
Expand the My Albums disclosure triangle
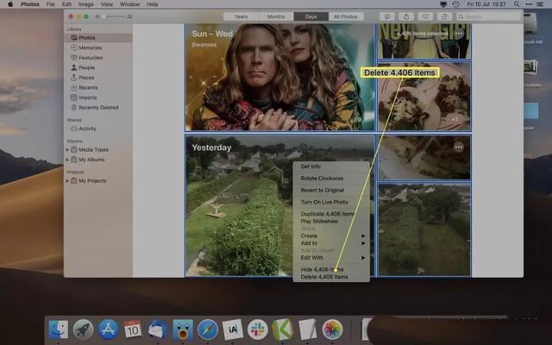pos(68,160)
